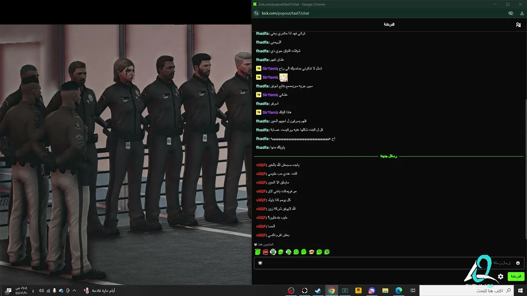Select the fourth quick emote
Screen dimensions: 527x296
(x=281, y=252)
